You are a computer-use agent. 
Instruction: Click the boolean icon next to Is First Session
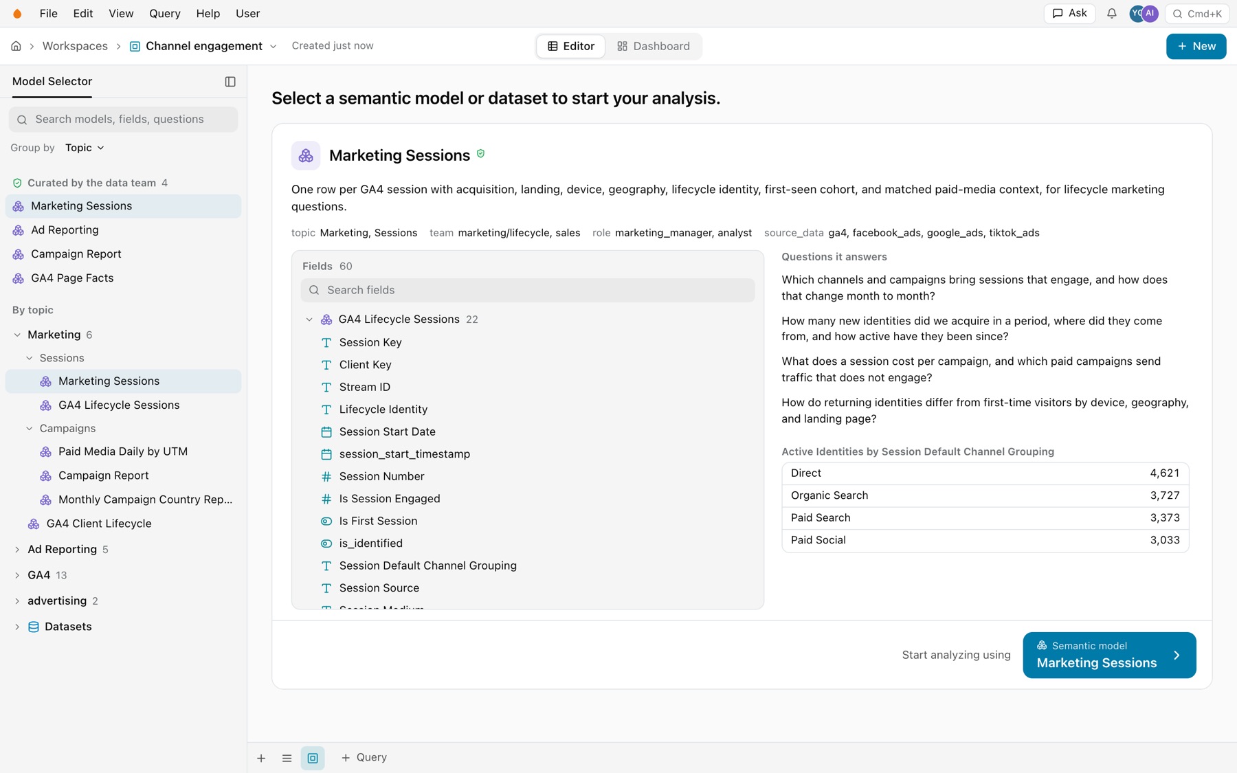[x=326, y=522]
